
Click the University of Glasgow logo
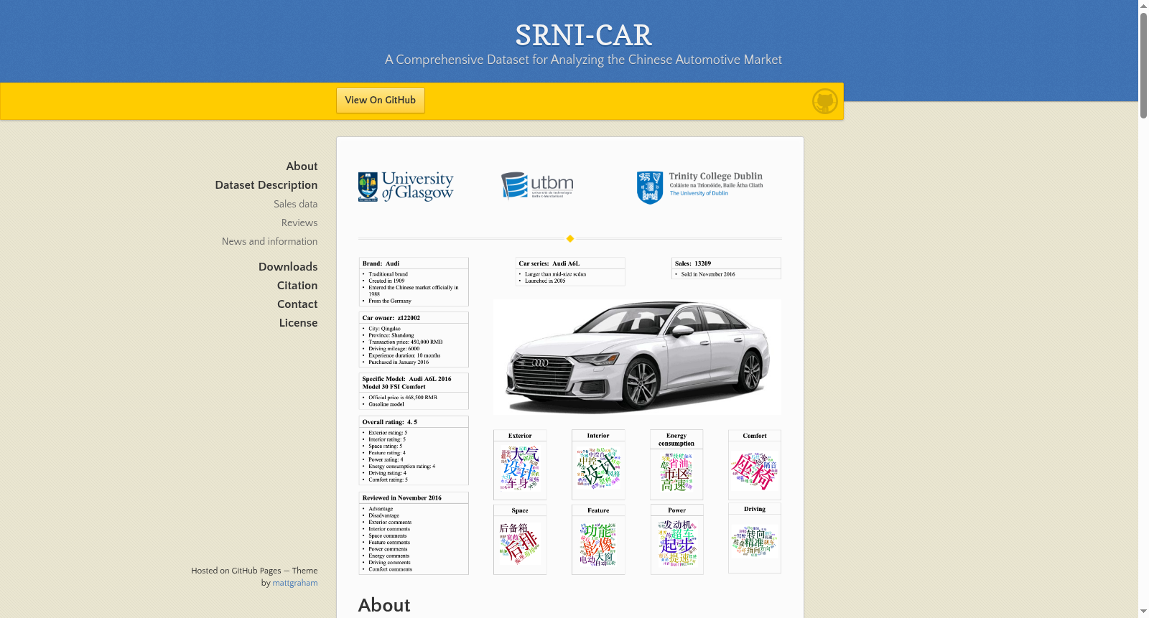406,187
